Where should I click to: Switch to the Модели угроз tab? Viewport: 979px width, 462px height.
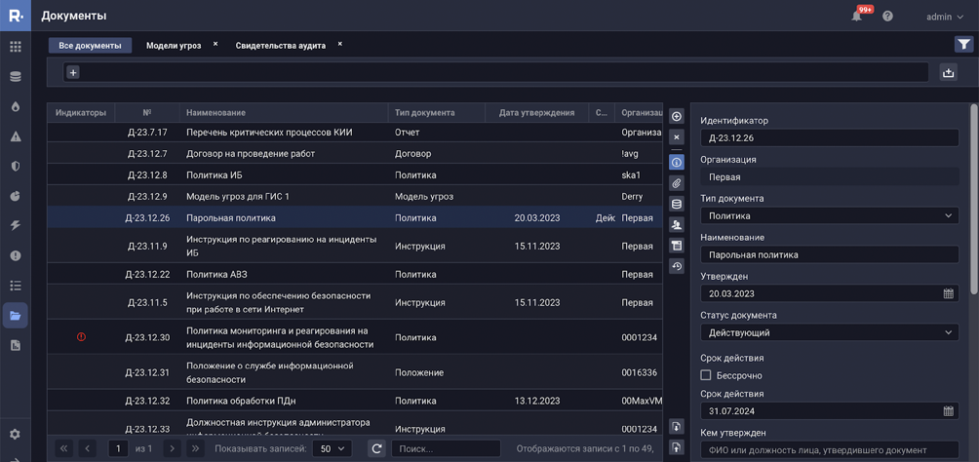coord(174,46)
